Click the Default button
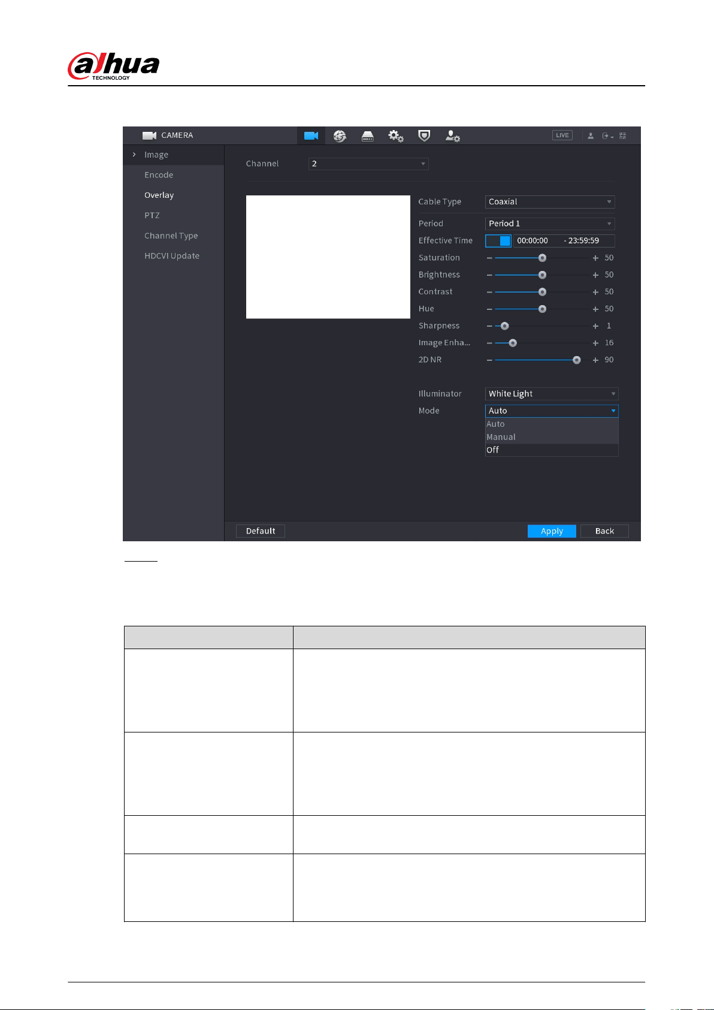This screenshot has height=1010, width=714. 261,531
